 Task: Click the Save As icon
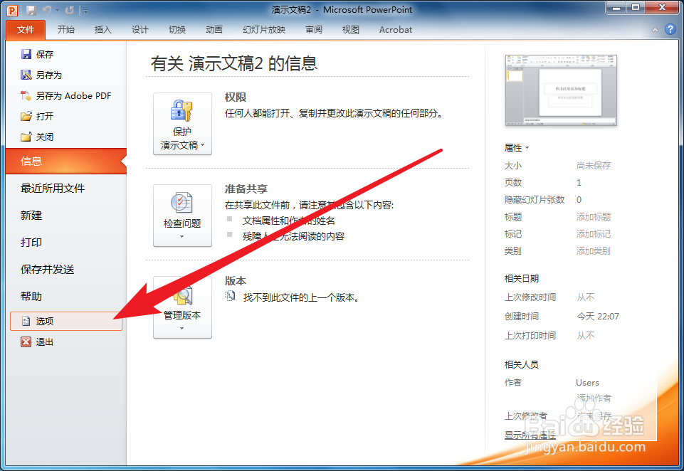click(26, 75)
